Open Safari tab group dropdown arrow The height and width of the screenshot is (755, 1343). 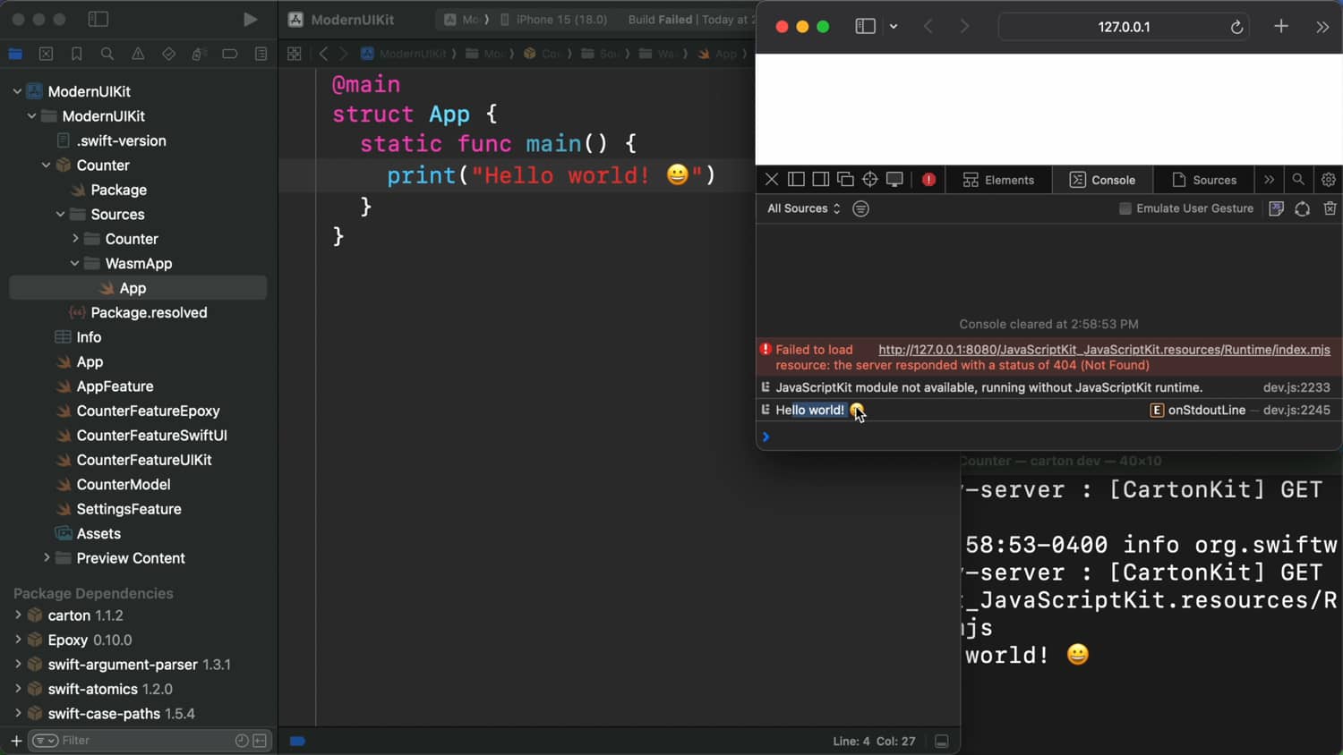(x=894, y=27)
